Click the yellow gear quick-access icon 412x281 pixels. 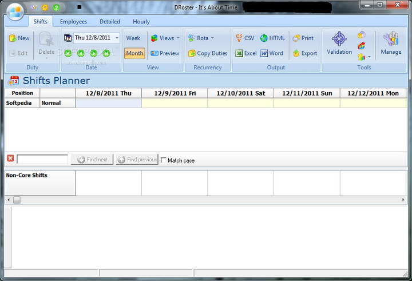pyautogui.click(x=45, y=7)
